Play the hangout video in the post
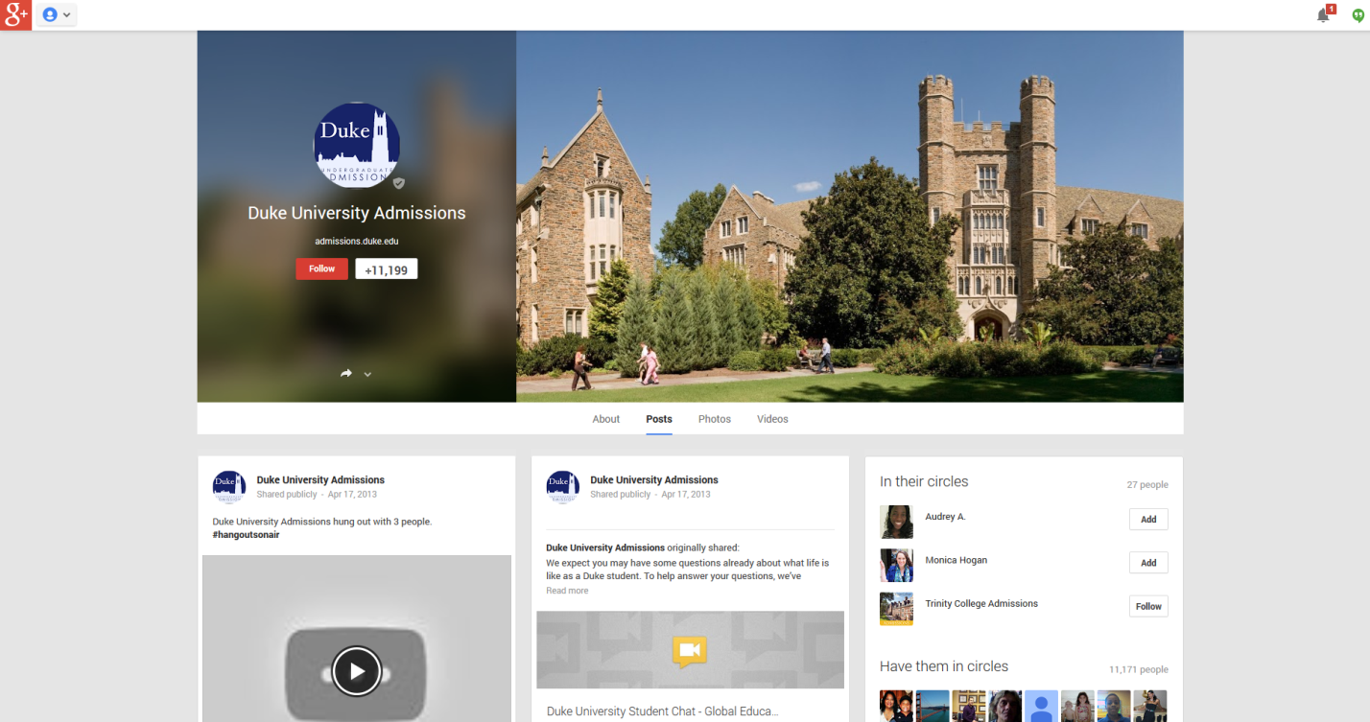The width and height of the screenshot is (1370, 722). pyautogui.click(x=356, y=671)
